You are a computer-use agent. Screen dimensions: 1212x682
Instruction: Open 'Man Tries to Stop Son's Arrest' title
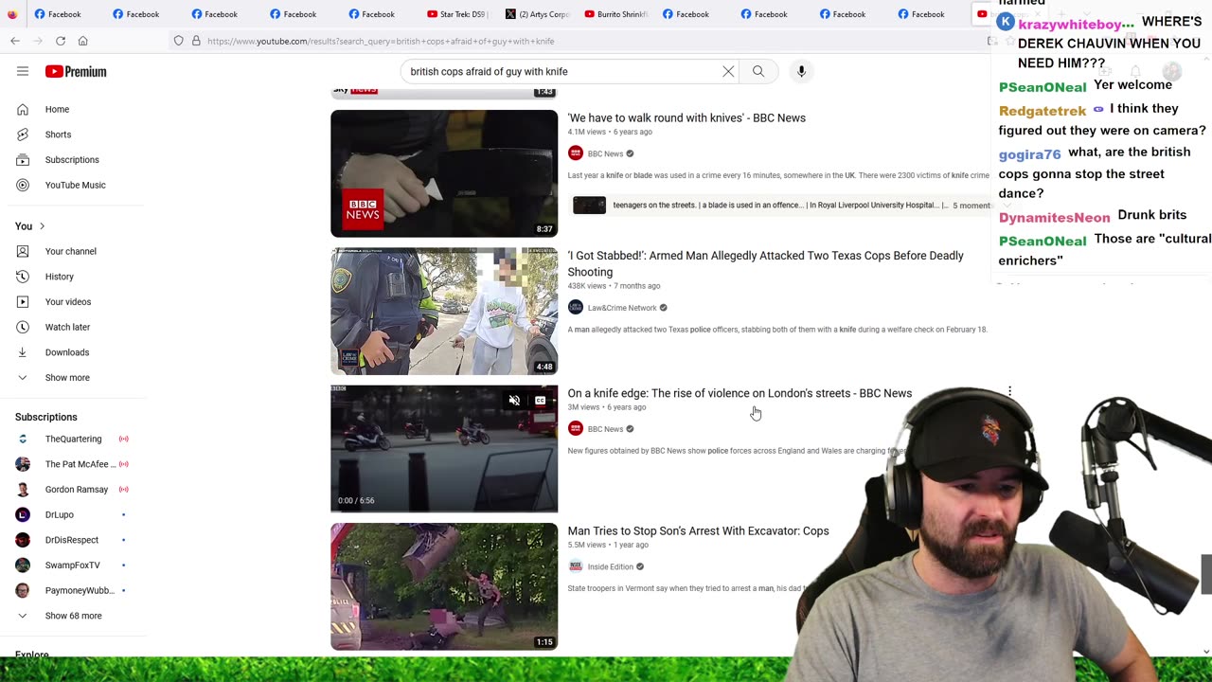tap(698, 530)
